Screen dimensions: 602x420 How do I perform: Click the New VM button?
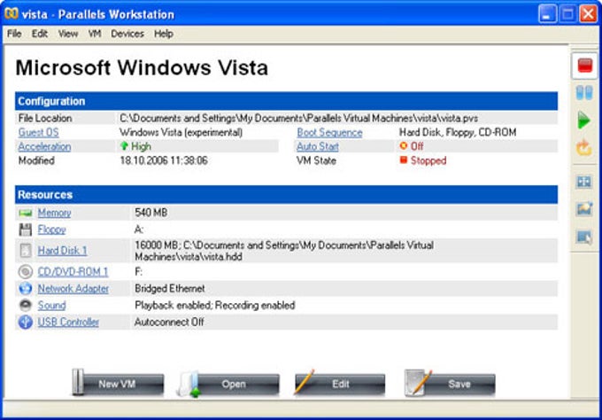click(x=119, y=384)
